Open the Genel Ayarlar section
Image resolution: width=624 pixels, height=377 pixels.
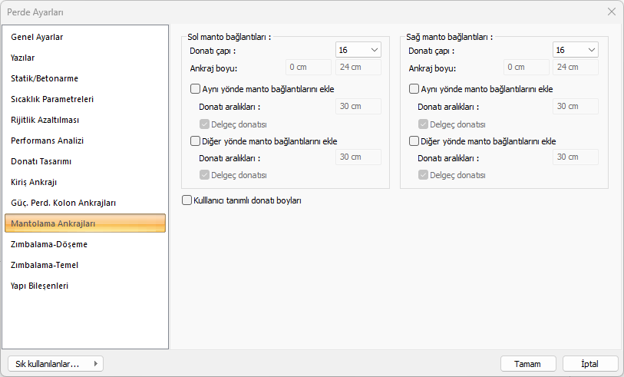(x=37, y=37)
